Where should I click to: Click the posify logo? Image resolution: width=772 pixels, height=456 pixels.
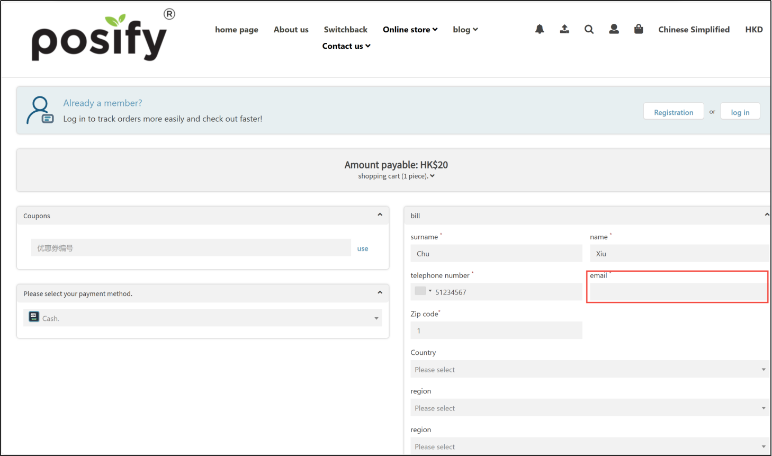pyautogui.click(x=100, y=38)
